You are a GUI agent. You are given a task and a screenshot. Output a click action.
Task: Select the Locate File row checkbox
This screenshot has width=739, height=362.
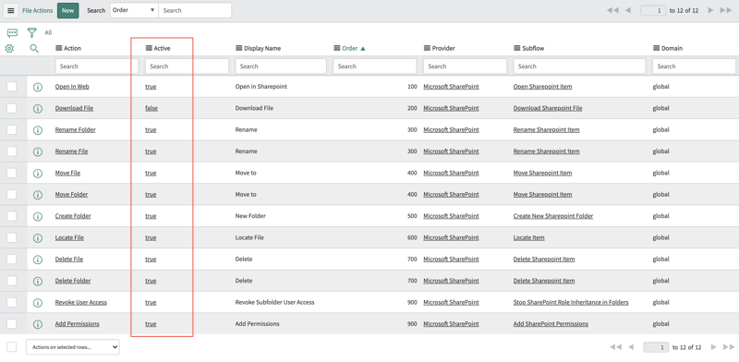(11, 237)
